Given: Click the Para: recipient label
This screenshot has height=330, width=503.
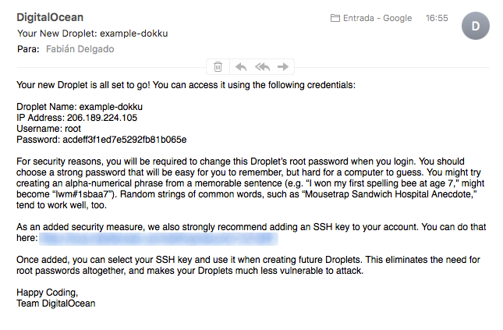Looking at the screenshot, I should [27, 49].
